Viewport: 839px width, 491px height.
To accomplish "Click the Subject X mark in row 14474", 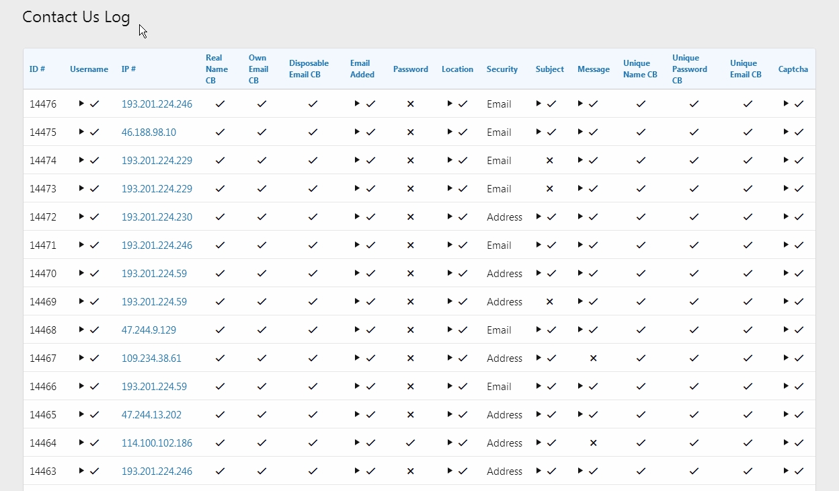I will coord(549,161).
